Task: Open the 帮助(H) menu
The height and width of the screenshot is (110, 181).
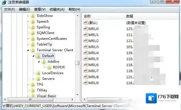Action: [x=74, y=9]
